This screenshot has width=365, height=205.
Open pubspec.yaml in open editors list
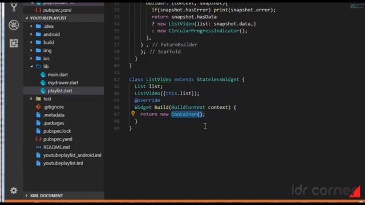57,10
